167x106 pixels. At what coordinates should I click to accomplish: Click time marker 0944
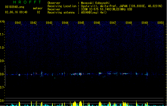pyautogui.click(x=65, y=23)
